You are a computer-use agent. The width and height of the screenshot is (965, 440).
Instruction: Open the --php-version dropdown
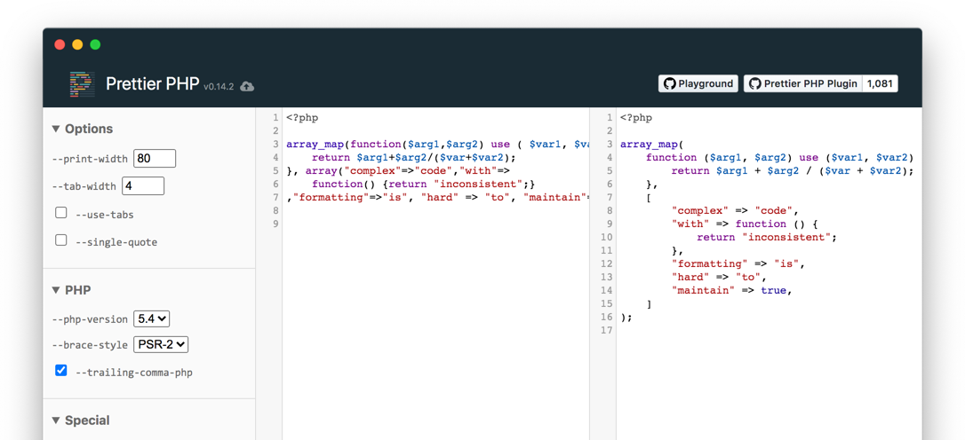[151, 319]
